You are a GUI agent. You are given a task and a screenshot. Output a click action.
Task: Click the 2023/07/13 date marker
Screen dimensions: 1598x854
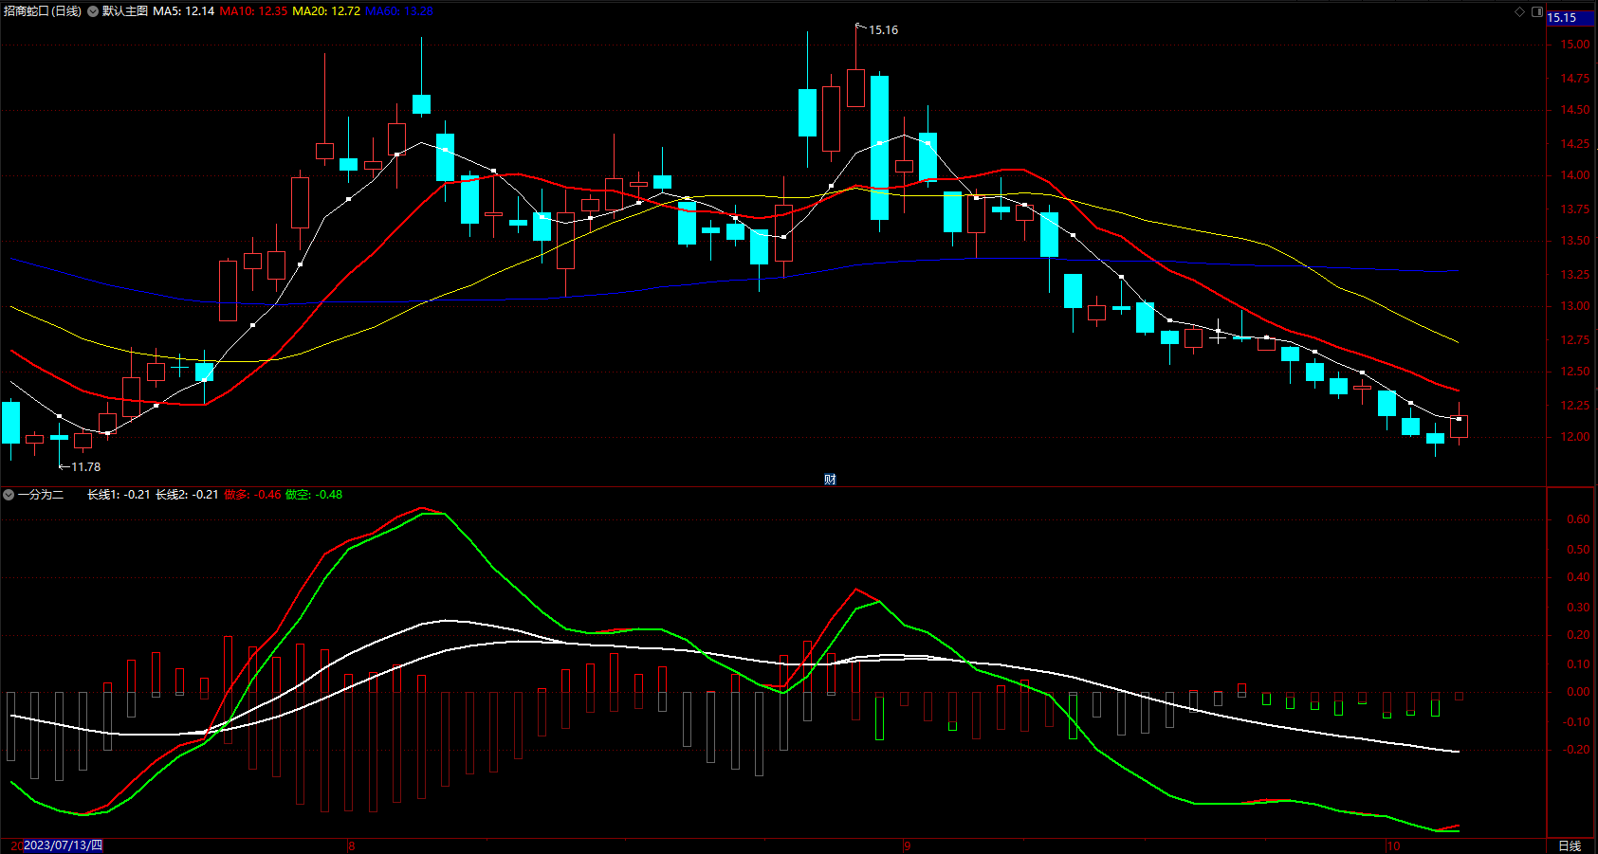click(x=63, y=845)
